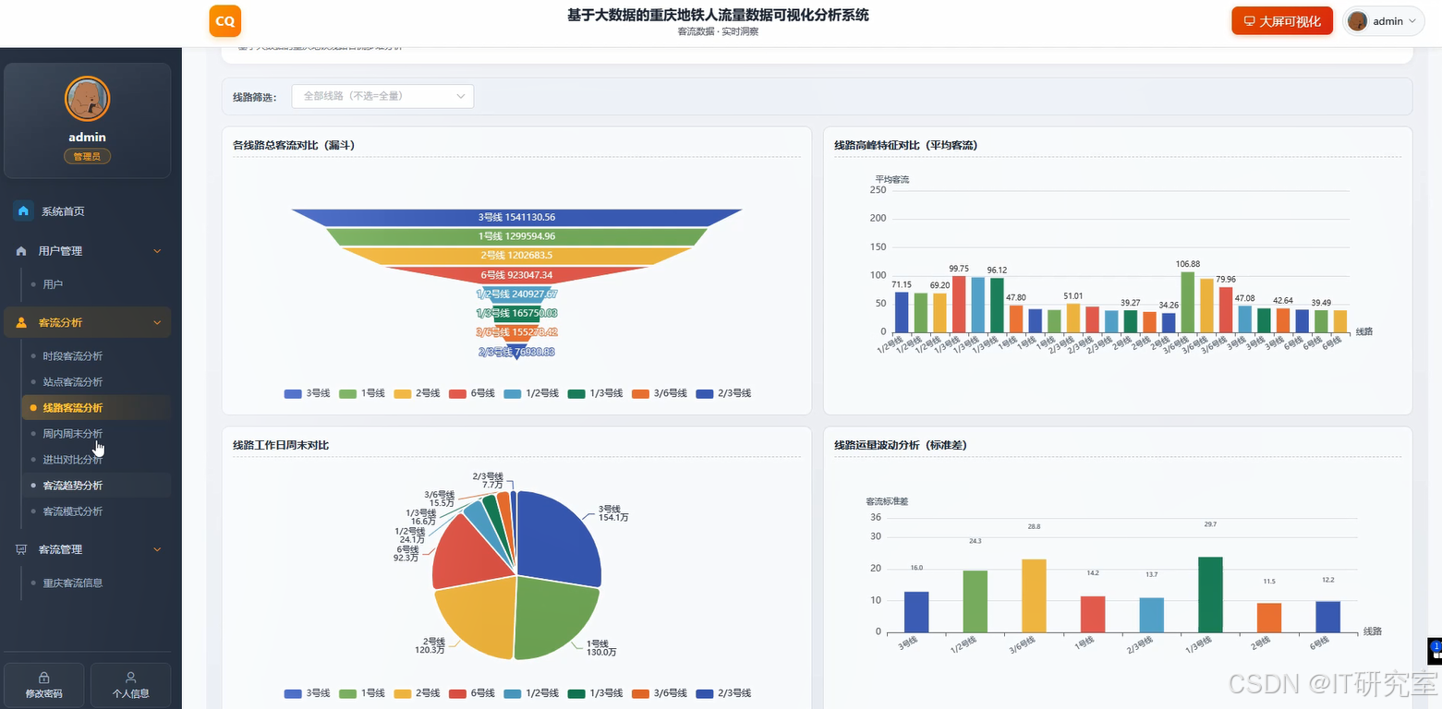1442x709 pixels.
Task: Open the 线路筛选 line filter dropdown
Action: click(x=382, y=96)
